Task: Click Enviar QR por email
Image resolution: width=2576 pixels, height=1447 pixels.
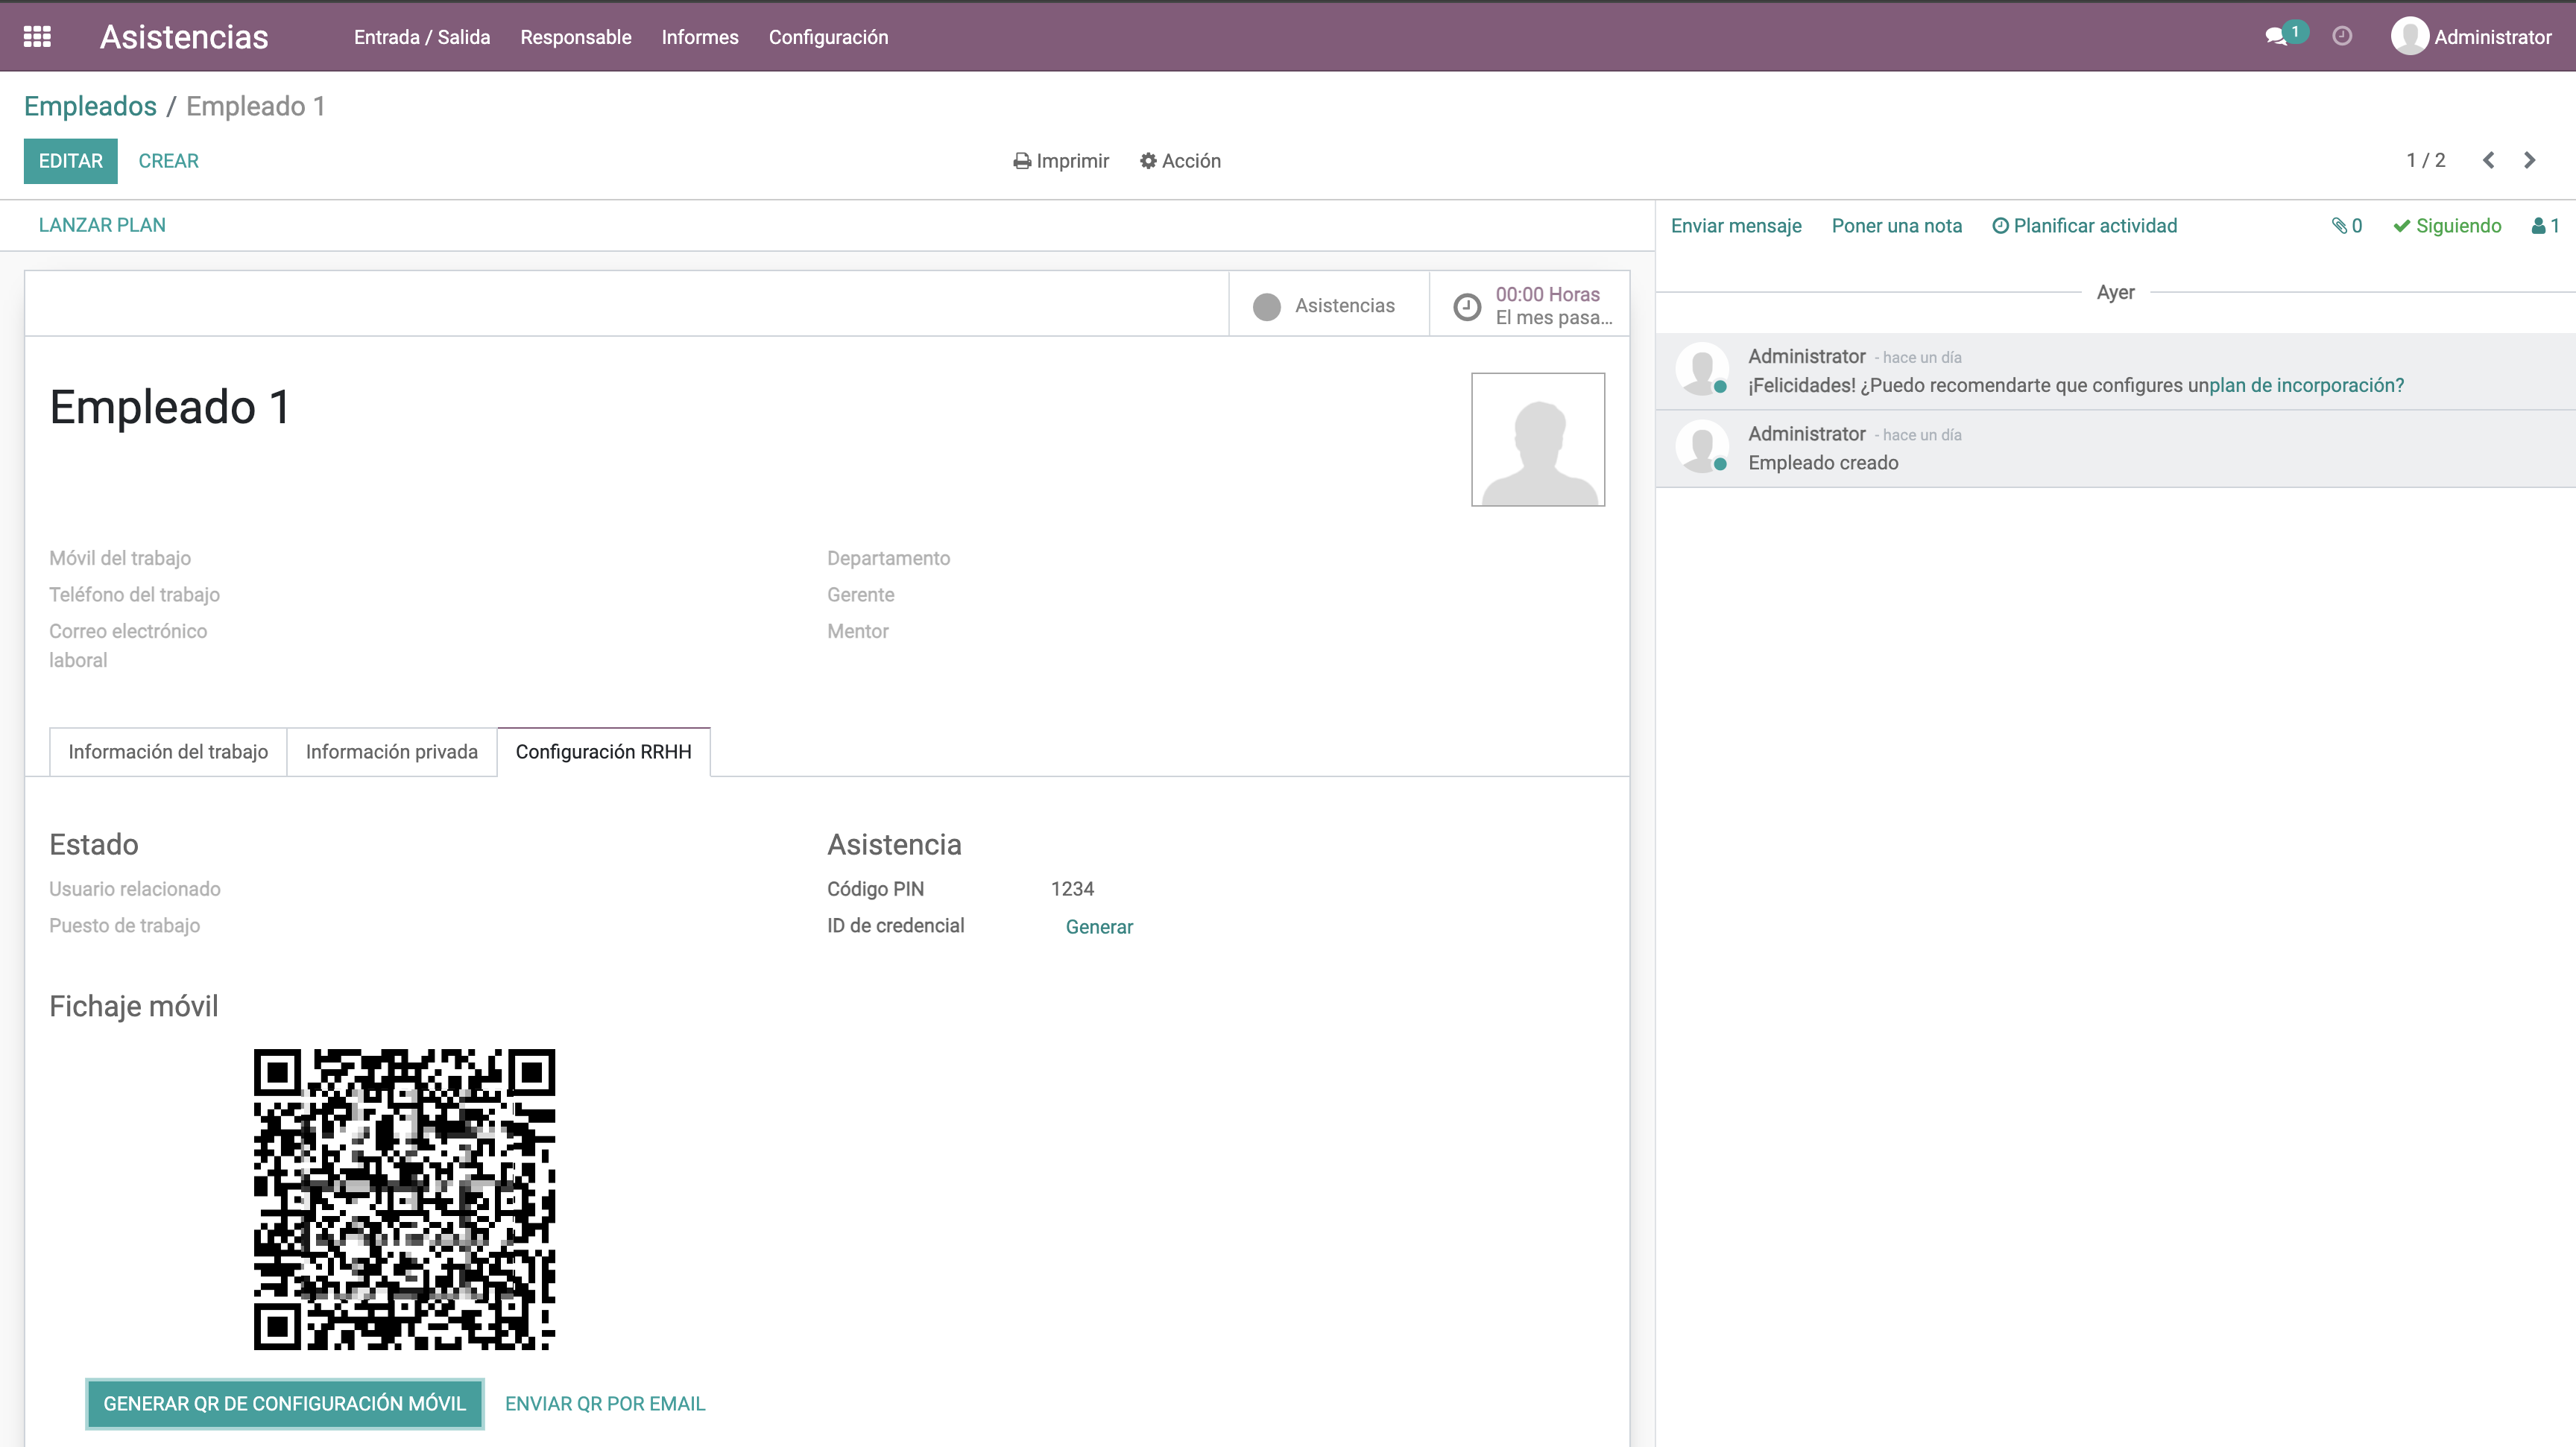Action: tap(605, 1404)
